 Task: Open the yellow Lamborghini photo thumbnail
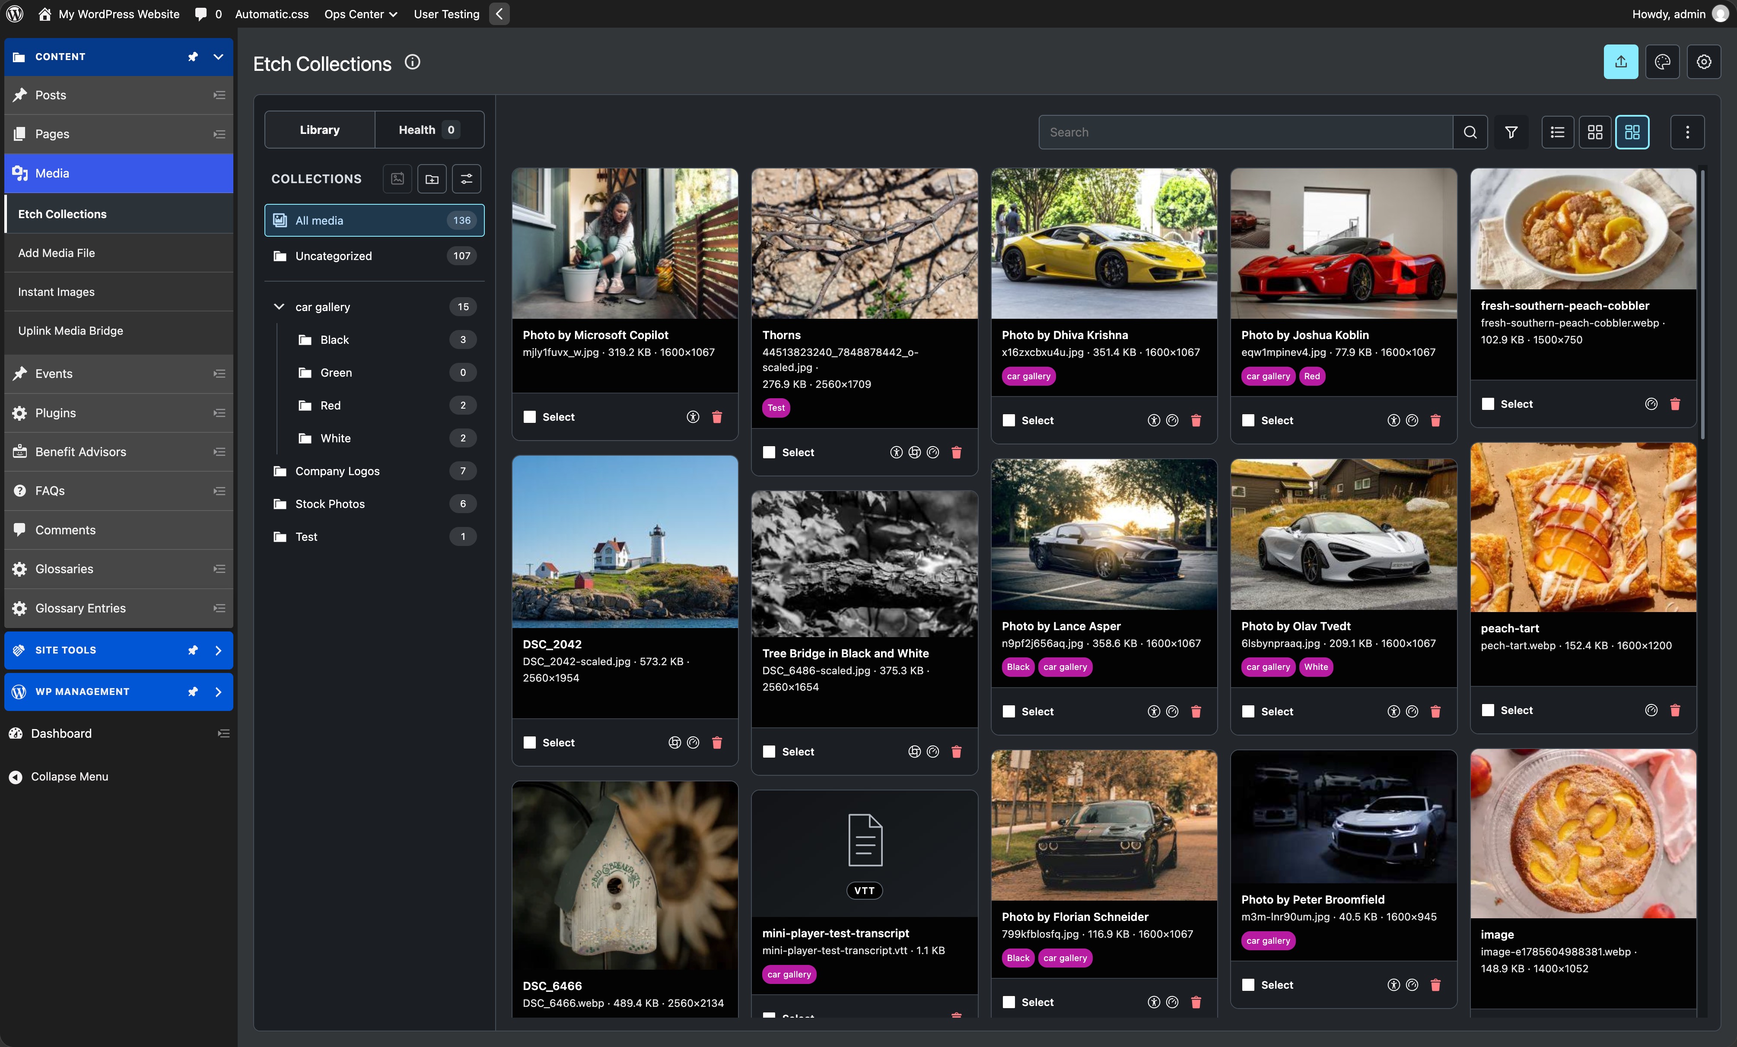click(x=1104, y=244)
